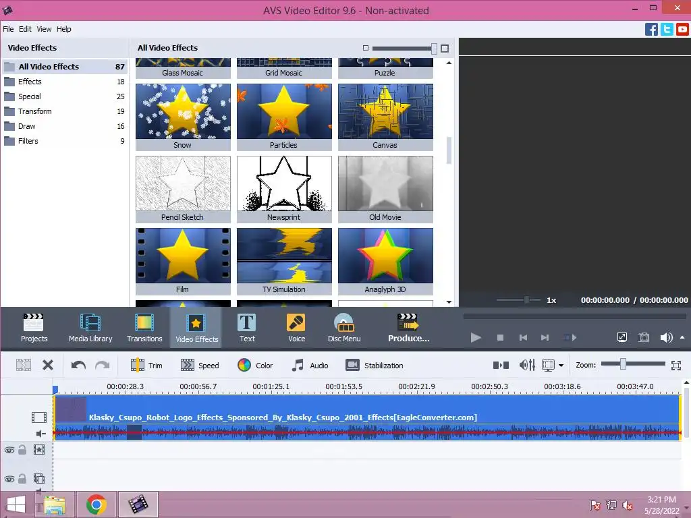691x518 pixels.
Task: Select the Special category folder
Action: pos(64,96)
